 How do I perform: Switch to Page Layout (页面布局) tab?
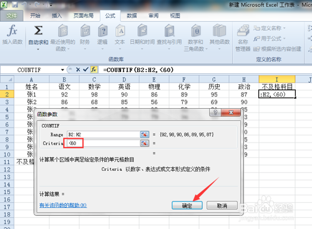[x=84, y=16]
